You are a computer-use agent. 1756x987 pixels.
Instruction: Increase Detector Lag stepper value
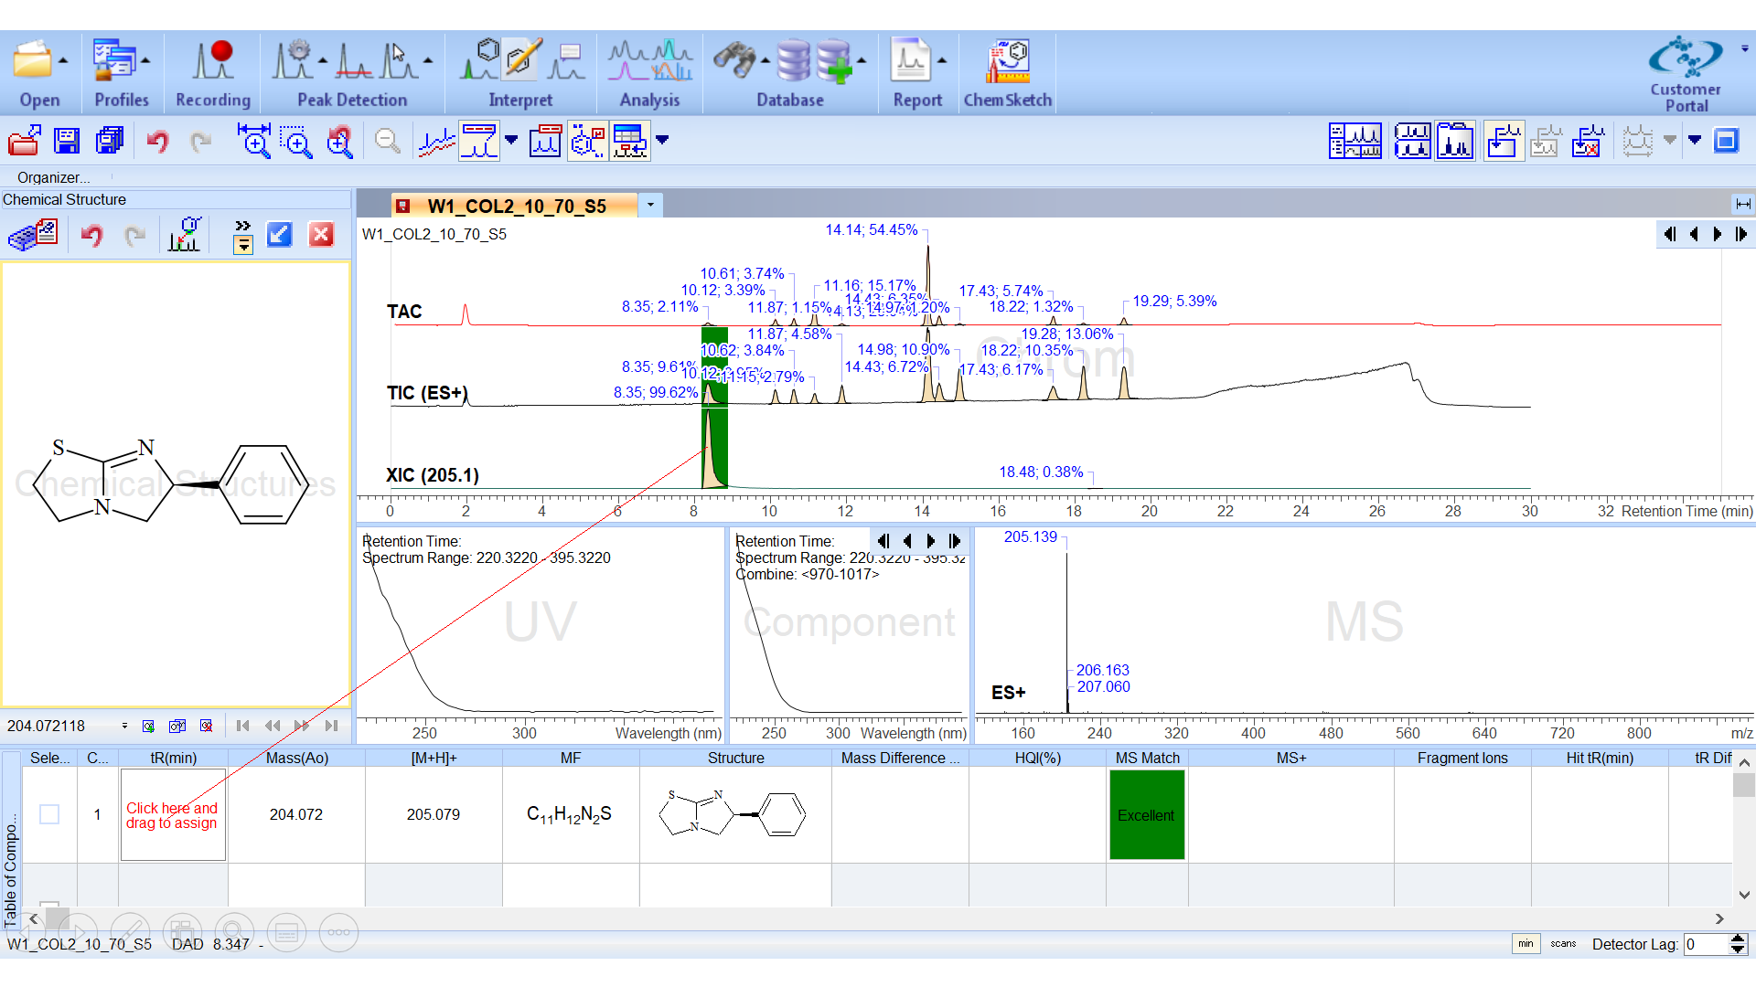[x=1739, y=939]
